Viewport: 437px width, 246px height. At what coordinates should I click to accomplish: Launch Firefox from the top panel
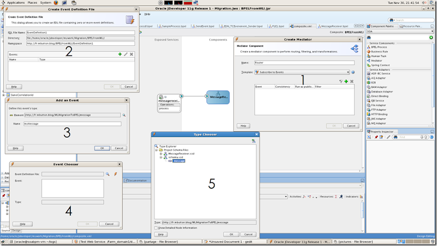56,3
